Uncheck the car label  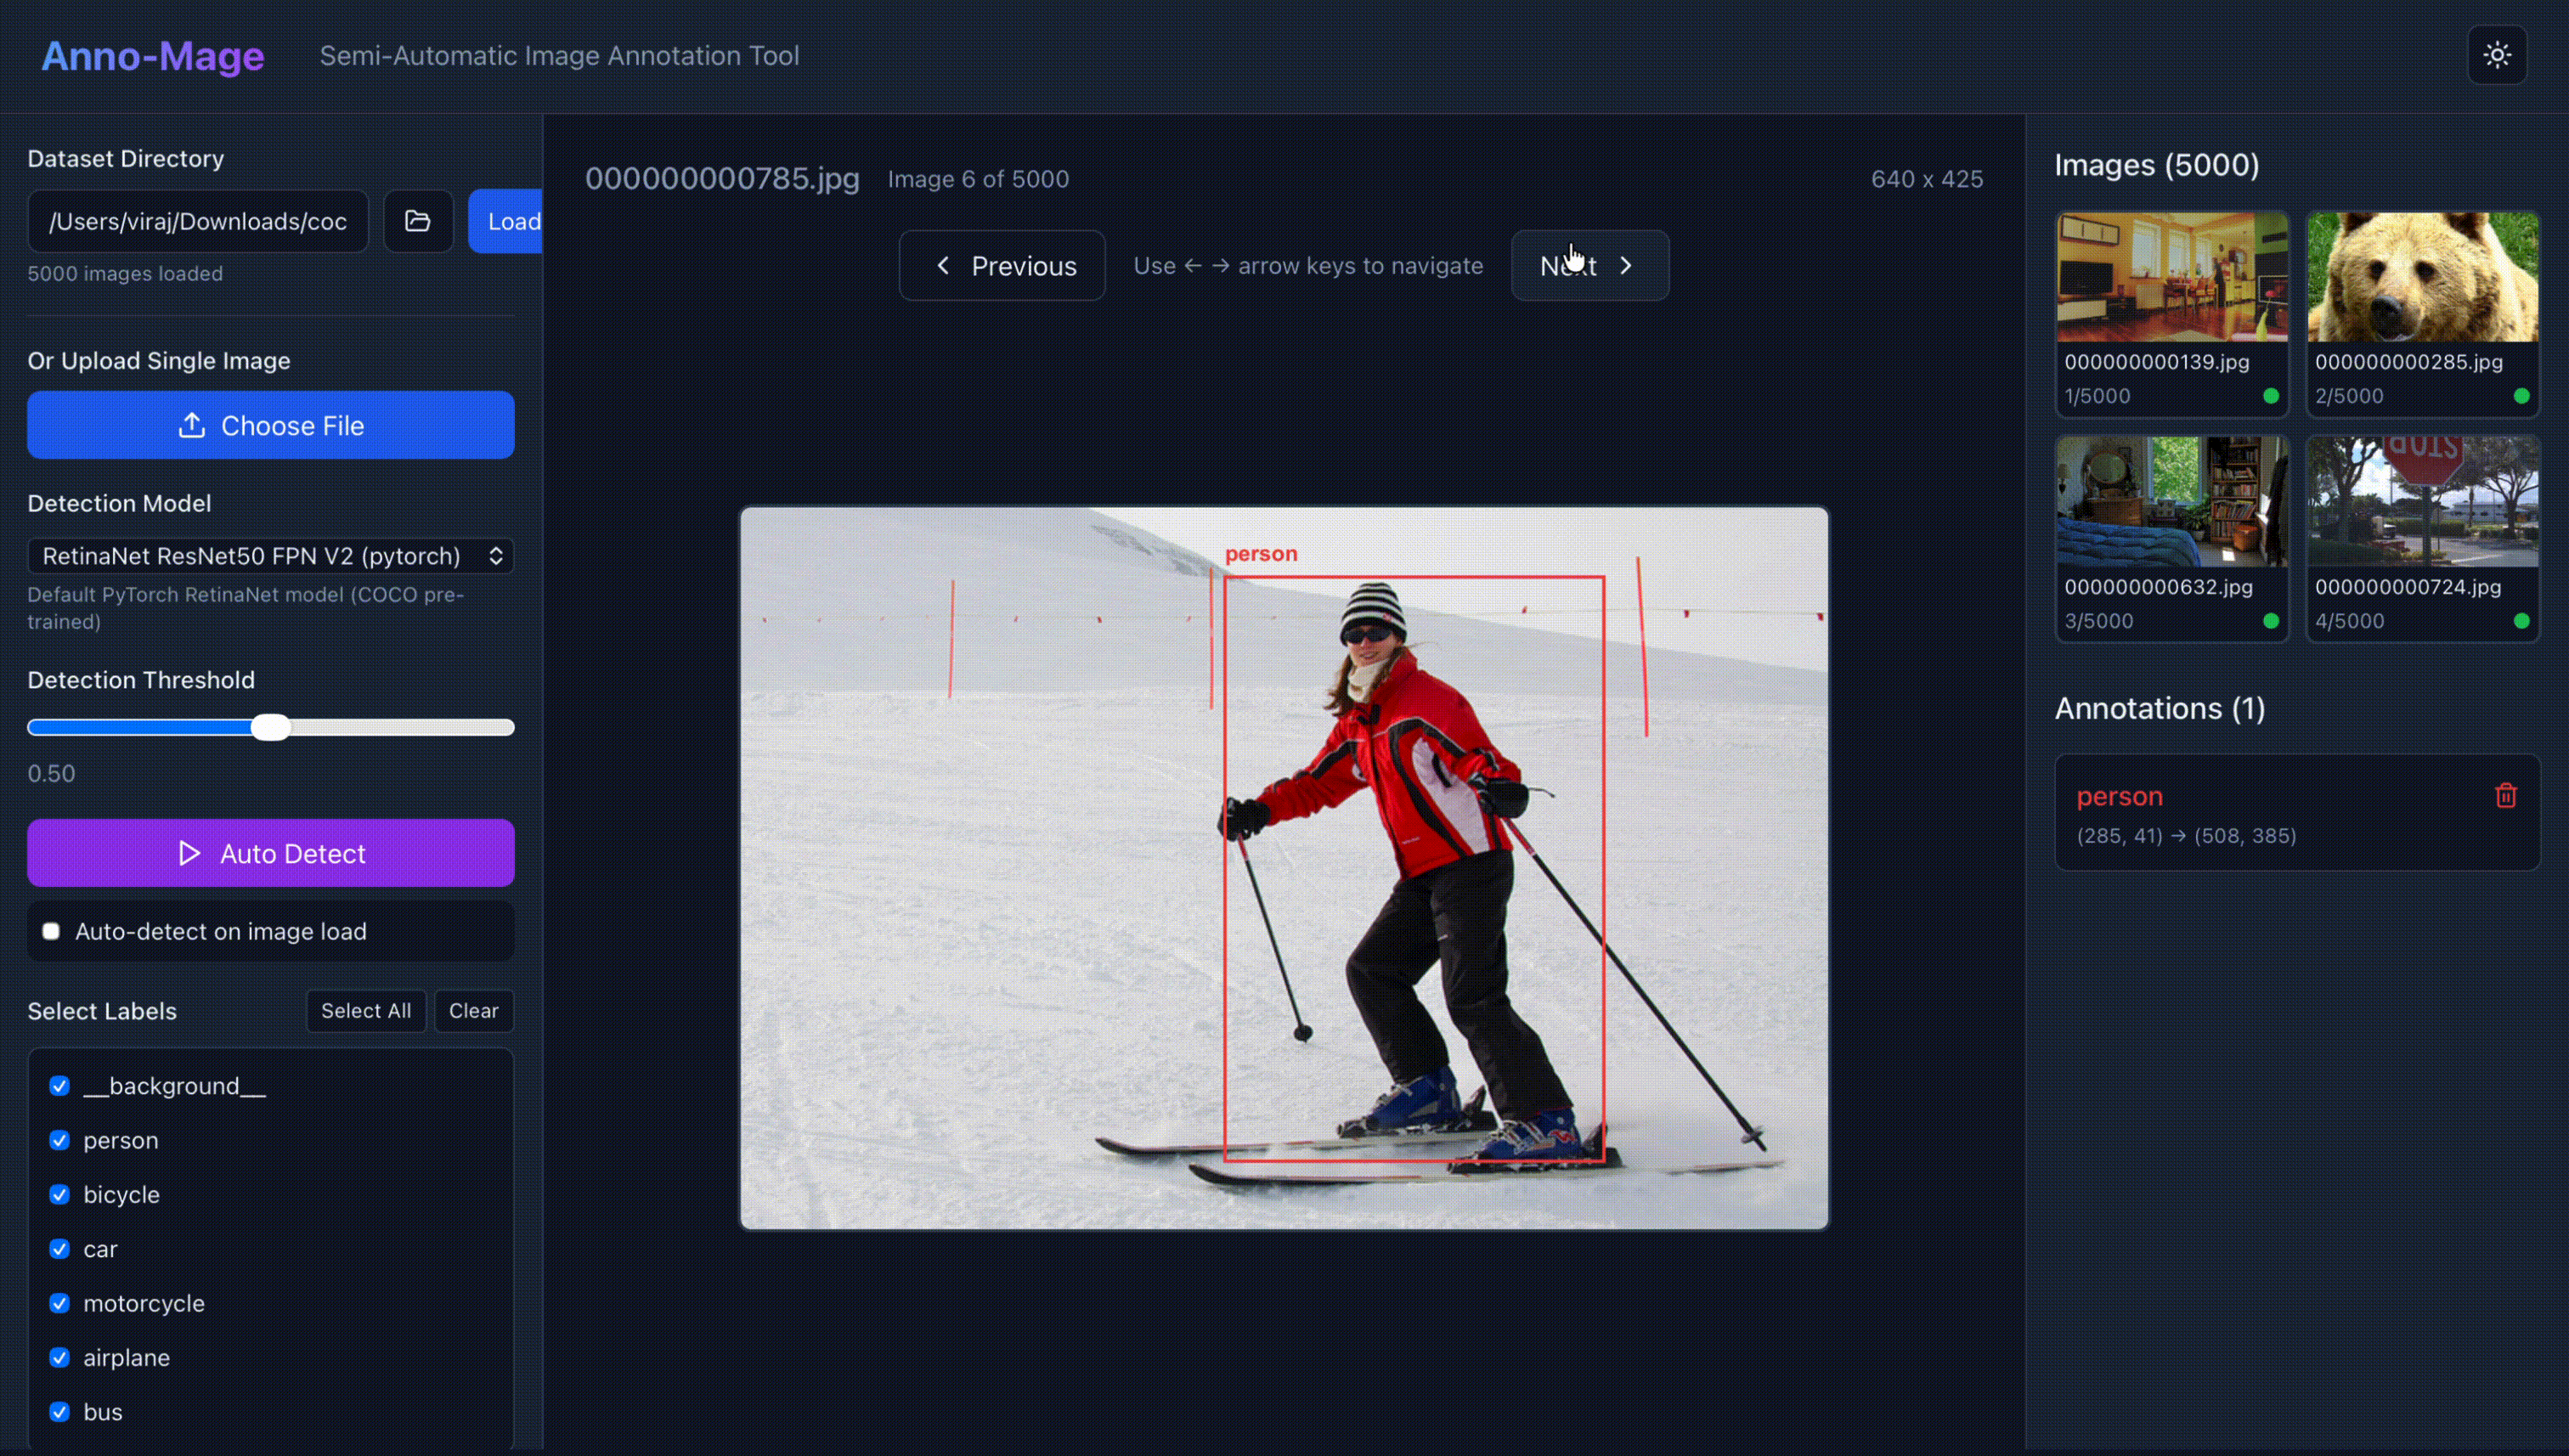[x=60, y=1249]
